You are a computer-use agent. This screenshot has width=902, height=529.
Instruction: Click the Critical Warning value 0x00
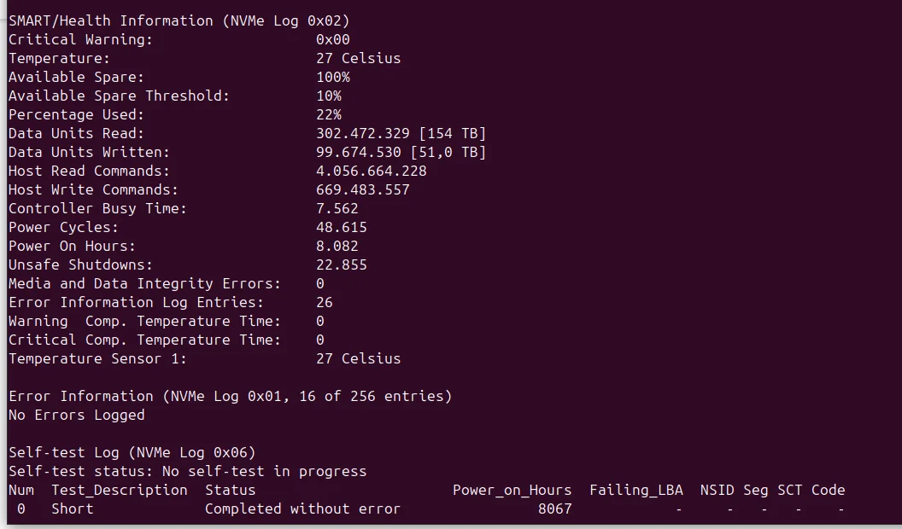pyautogui.click(x=332, y=39)
